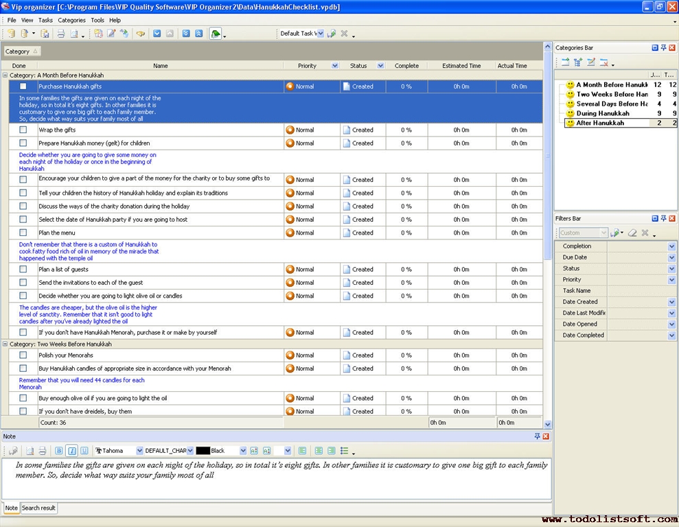Click the Category grouping button

click(x=22, y=51)
